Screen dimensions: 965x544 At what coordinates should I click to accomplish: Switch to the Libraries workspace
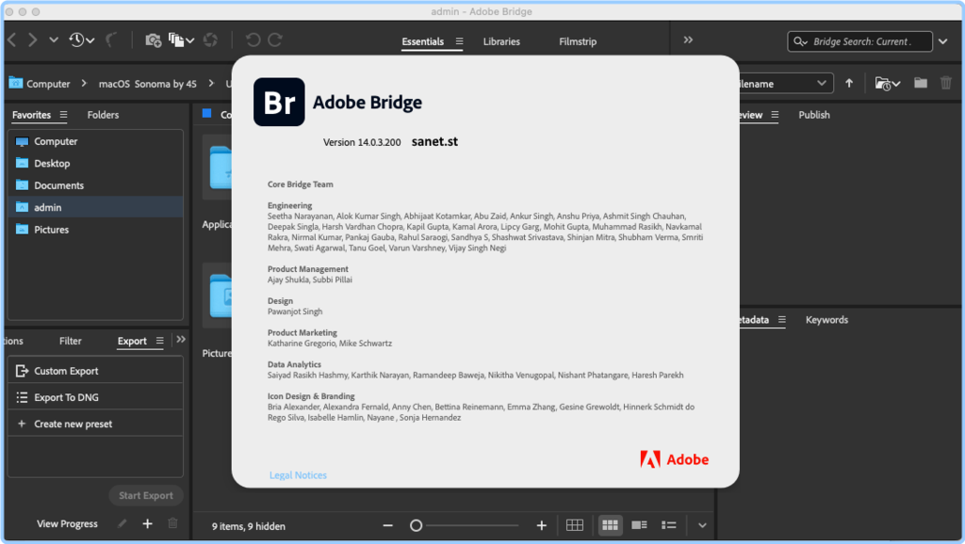(501, 41)
